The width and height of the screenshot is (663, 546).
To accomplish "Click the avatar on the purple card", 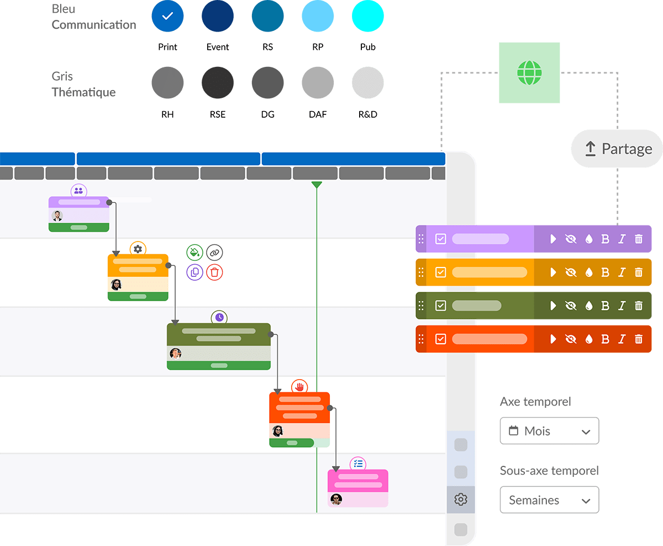I will pos(57,216).
